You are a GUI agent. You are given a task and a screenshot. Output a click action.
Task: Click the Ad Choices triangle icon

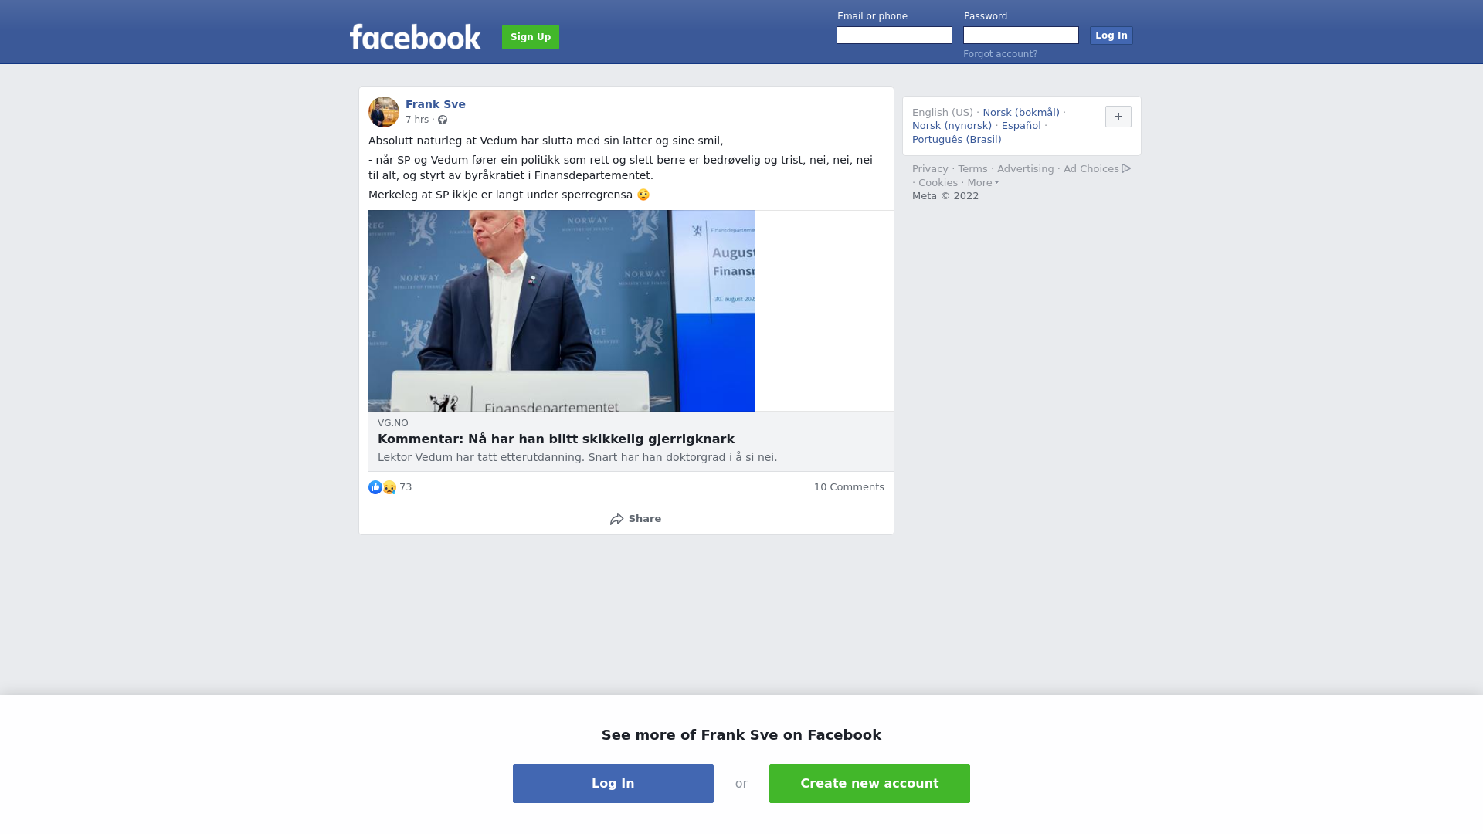(x=1126, y=168)
